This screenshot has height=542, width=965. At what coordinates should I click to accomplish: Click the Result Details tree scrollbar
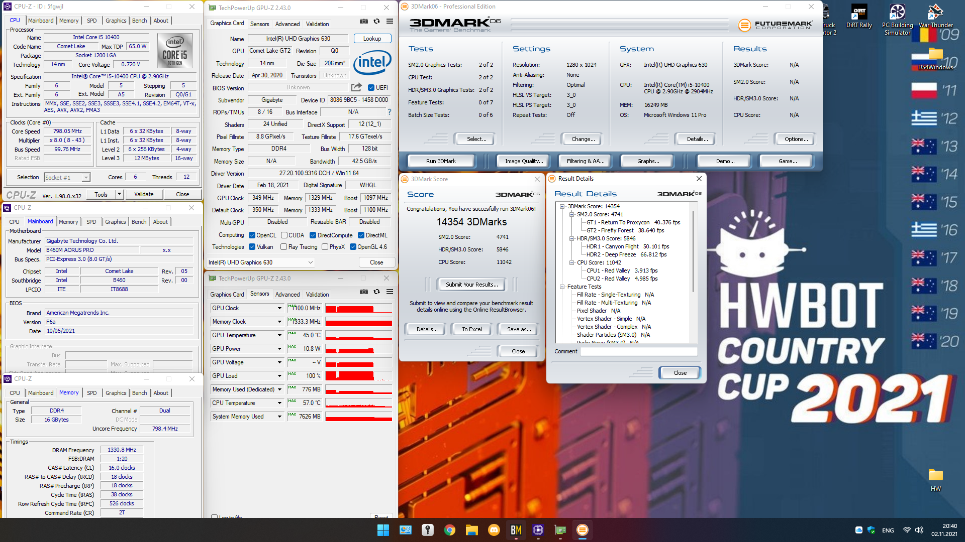pos(694,251)
